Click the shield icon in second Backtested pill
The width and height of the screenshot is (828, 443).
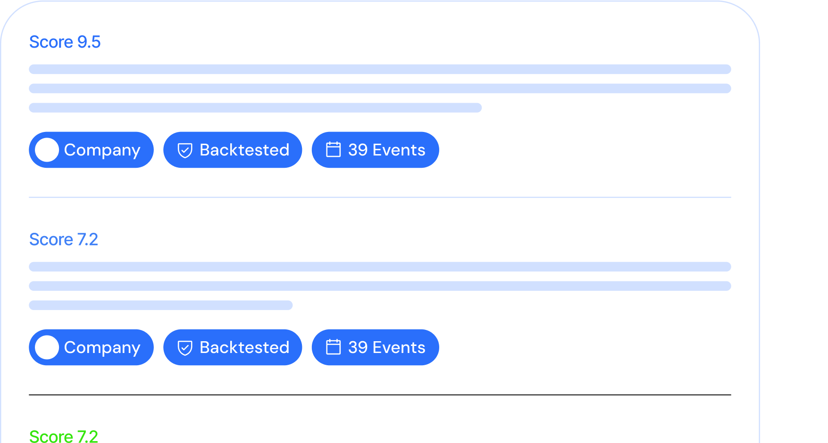pyautogui.click(x=185, y=348)
